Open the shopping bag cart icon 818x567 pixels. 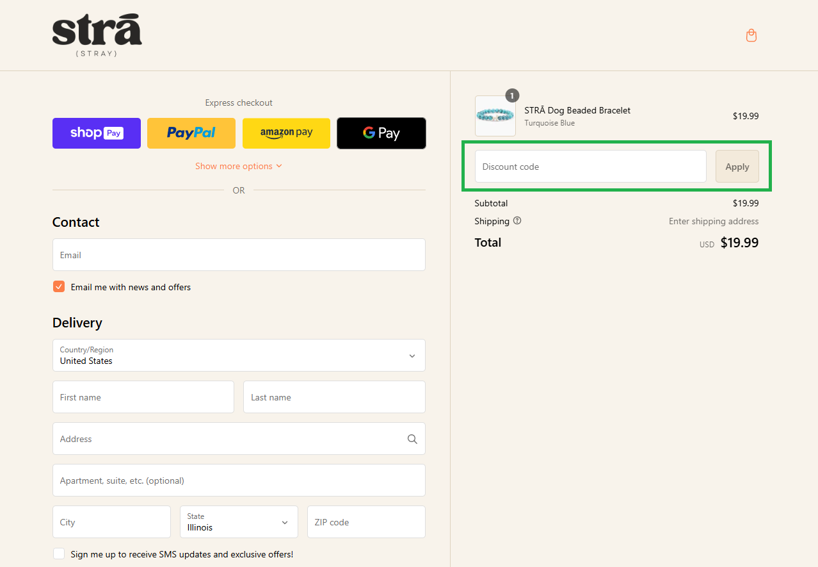(x=751, y=35)
